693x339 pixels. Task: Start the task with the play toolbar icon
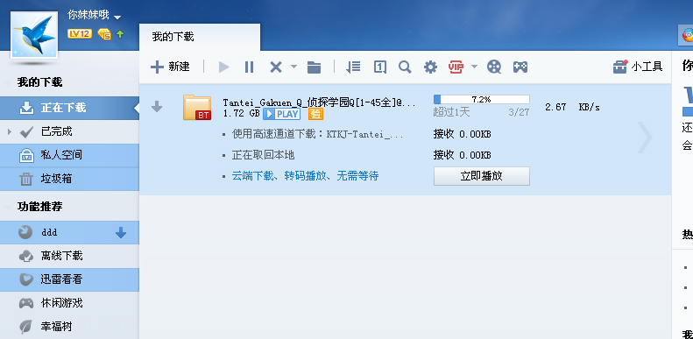[224, 67]
